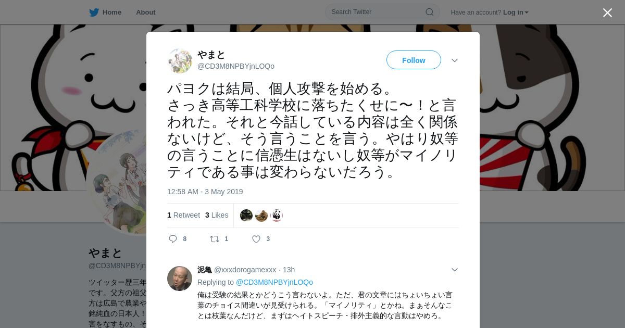Image resolution: width=625 pixels, height=328 pixels.
Task: View the 3 Likes list
Action: point(217,215)
